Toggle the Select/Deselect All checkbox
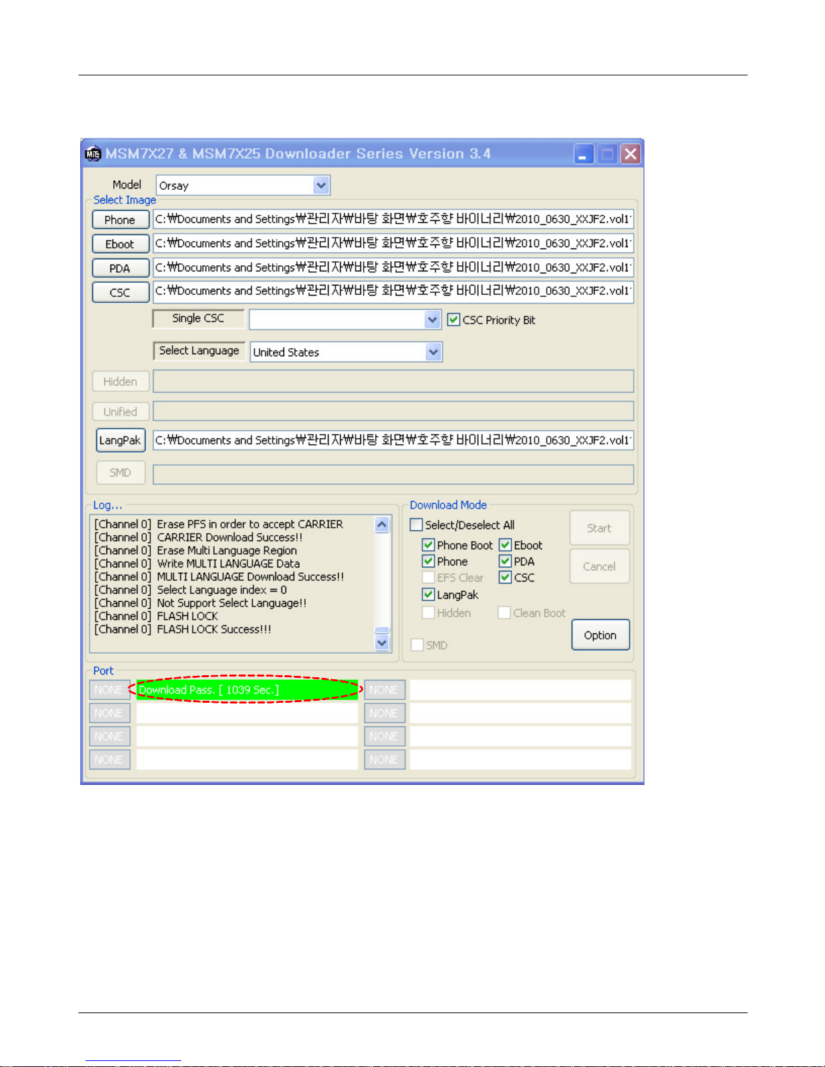The width and height of the screenshot is (825, 1067). coord(417,524)
